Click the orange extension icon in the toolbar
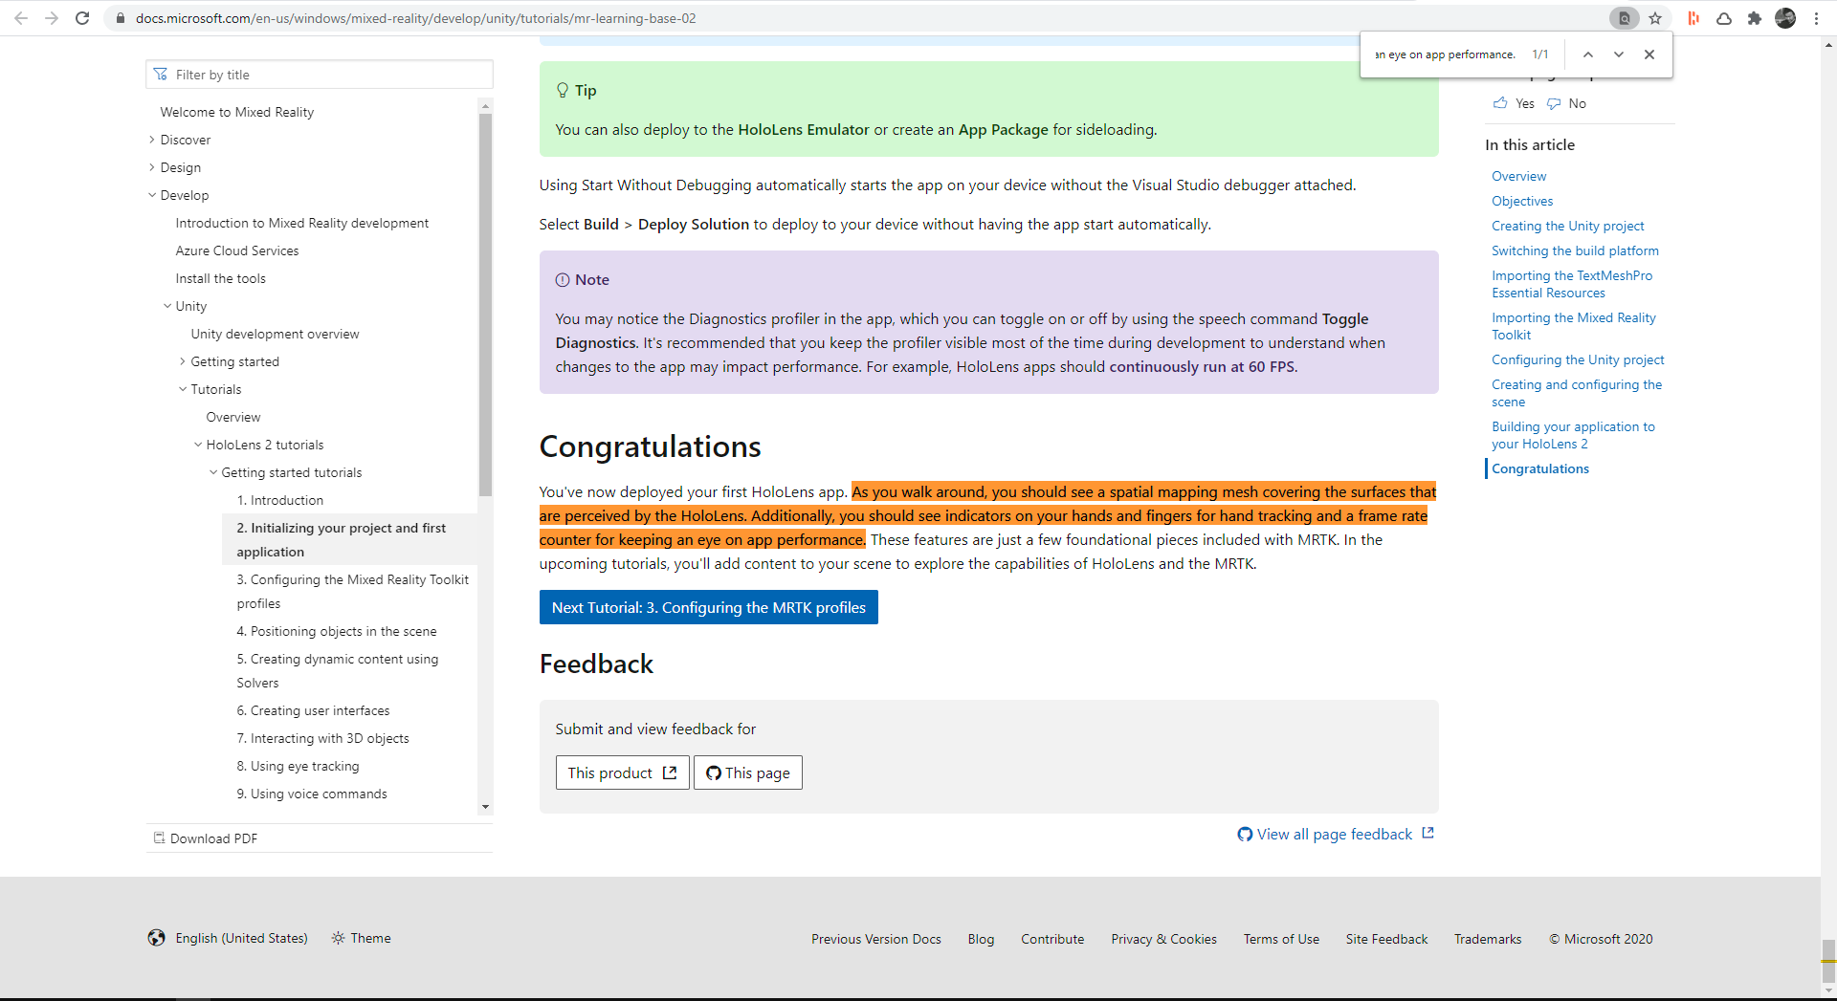The image size is (1837, 1001). pos(1693,18)
